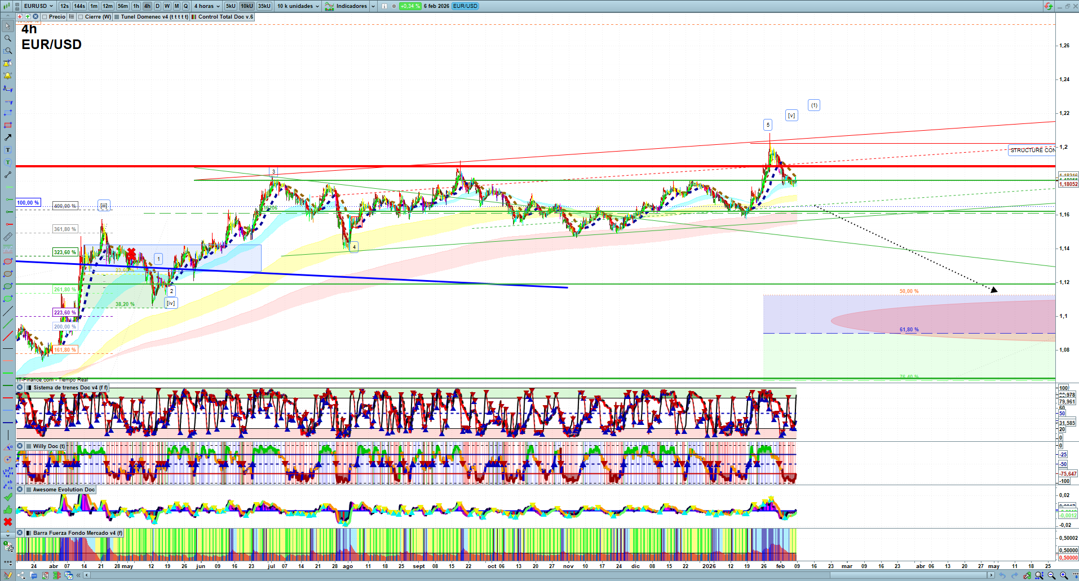Switch to the D daily timeframe
Viewport: 1079px width, 581px height.
coord(157,6)
